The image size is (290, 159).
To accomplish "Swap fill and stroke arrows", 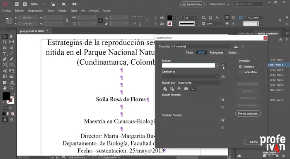I will pos(13,94).
